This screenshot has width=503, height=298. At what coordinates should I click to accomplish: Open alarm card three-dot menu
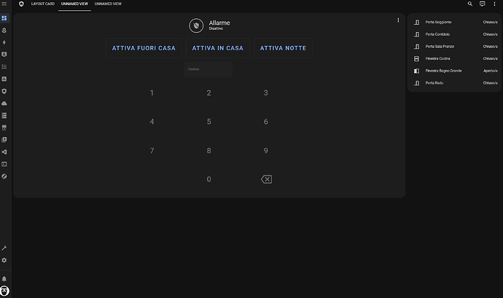coord(398,20)
